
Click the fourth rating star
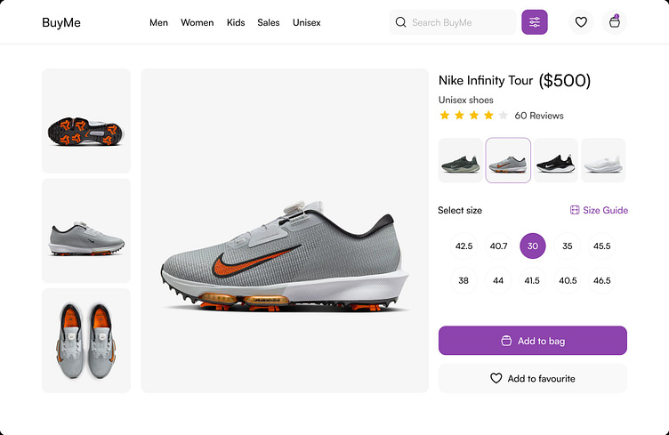488,116
